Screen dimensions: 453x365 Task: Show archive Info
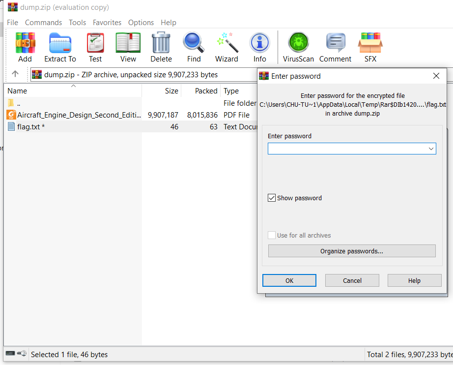[259, 43]
